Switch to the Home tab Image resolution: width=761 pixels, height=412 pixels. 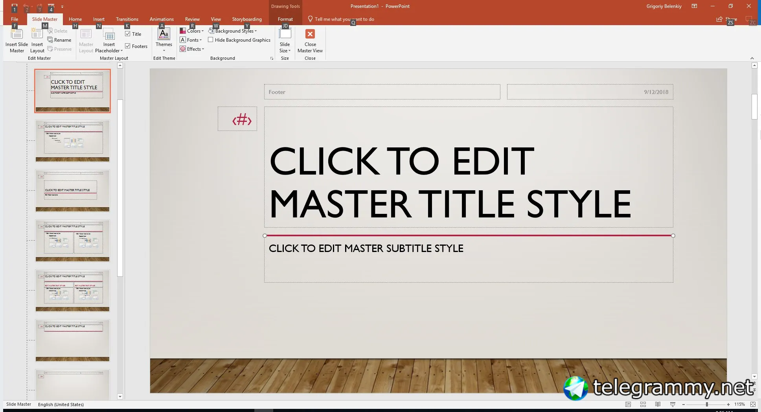pos(75,19)
